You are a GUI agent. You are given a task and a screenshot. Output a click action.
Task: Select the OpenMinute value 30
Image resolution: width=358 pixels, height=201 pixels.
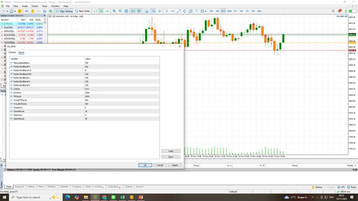122,119
